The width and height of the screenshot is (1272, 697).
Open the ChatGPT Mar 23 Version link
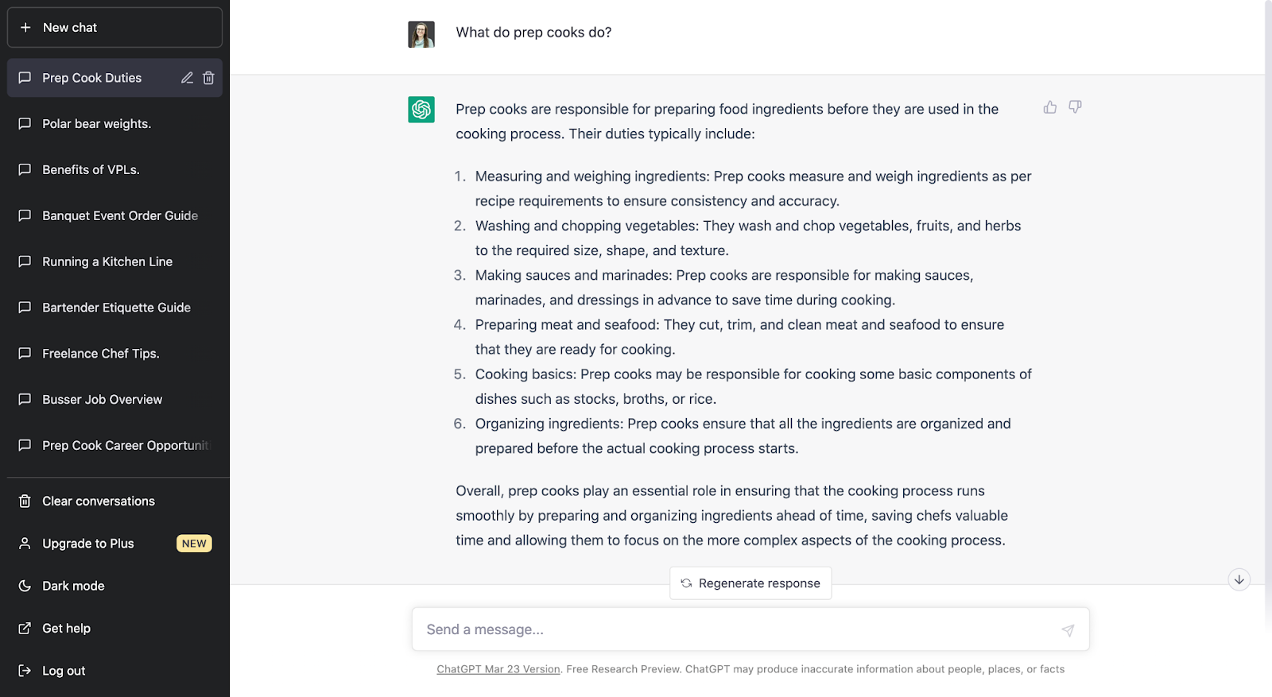[x=498, y=669]
